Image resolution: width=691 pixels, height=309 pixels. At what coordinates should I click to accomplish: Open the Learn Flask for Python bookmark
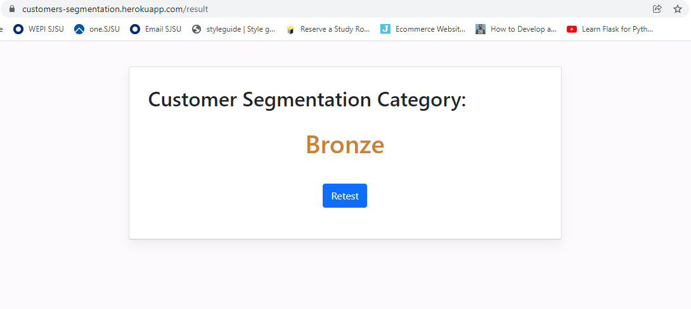(610, 29)
